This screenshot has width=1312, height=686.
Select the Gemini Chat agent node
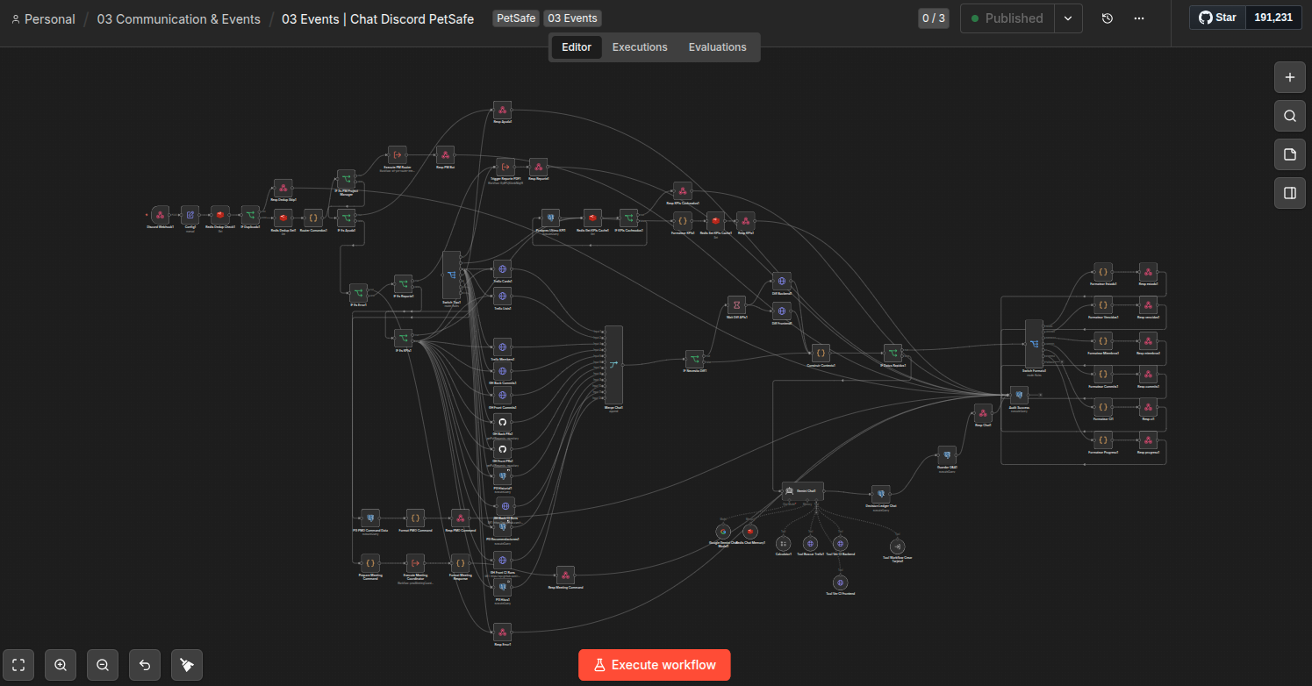click(800, 491)
